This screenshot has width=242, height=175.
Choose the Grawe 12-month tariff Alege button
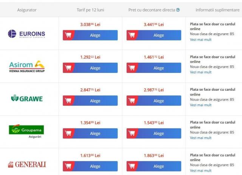95,101
